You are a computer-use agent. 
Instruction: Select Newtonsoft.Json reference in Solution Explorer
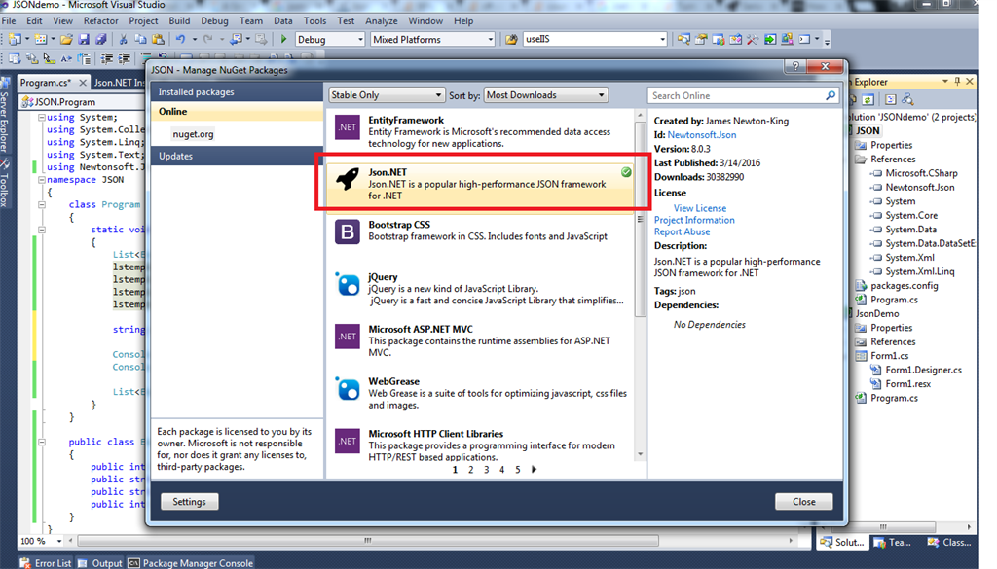(x=919, y=188)
